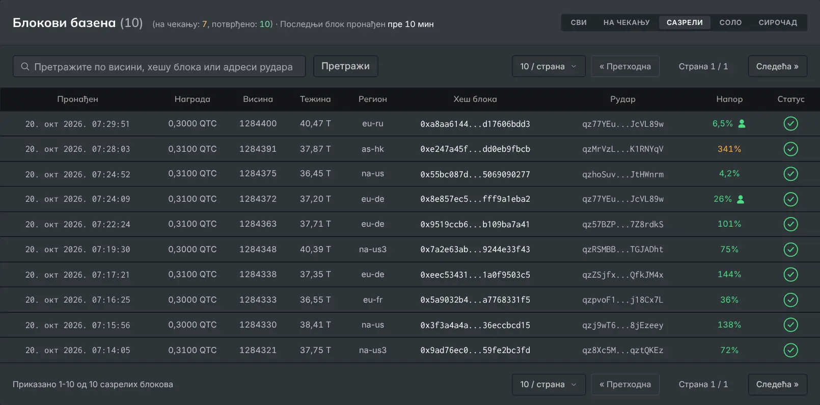Sort by the Пронађен column header
820x405 pixels.
(x=77, y=99)
